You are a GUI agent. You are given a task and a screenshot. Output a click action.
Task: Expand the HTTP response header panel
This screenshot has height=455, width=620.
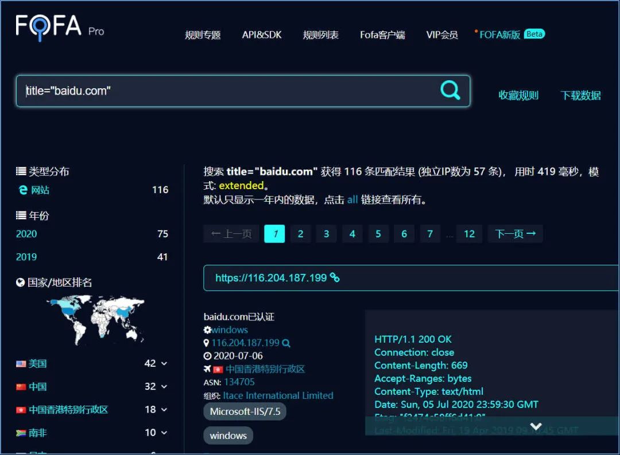[x=536, y=426]
